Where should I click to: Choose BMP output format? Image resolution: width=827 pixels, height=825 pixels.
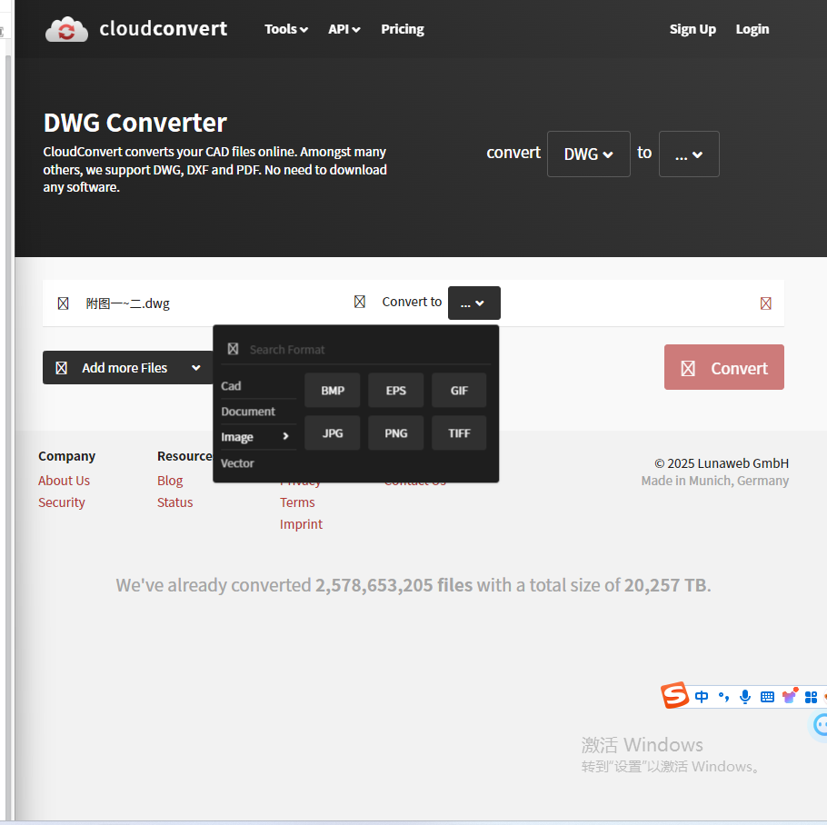coord(333,391)
